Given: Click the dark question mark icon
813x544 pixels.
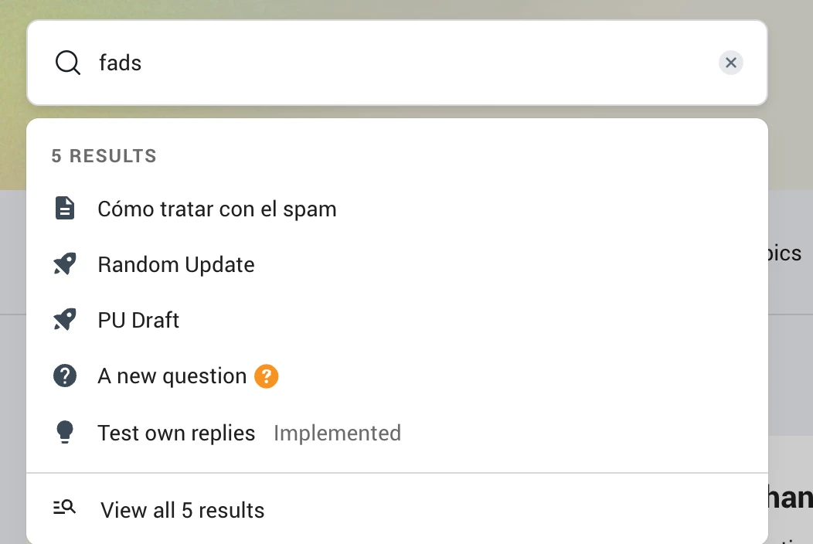Looking at the screenshot, I should (65, 376).
